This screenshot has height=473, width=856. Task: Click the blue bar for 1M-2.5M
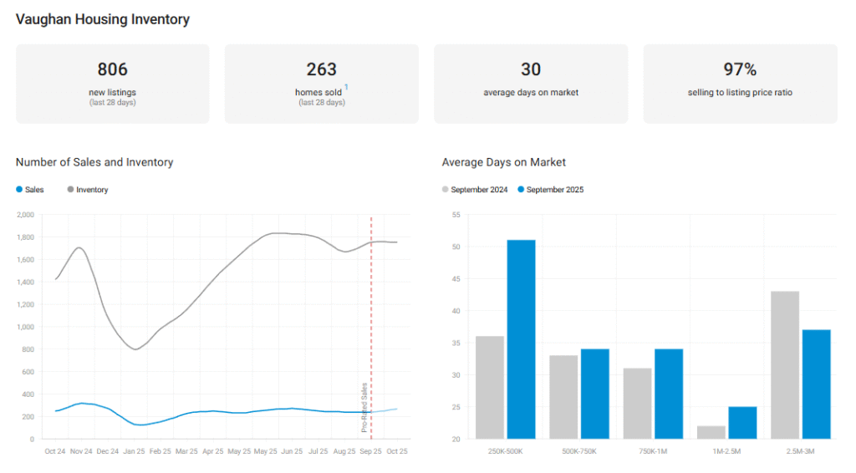click(x=742, y=422)
